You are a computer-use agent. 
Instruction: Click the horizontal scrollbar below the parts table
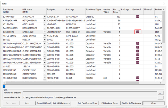point(82,86)
